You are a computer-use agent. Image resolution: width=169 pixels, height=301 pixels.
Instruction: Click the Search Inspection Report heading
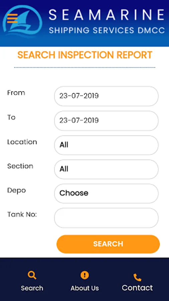(x=85, y=55)
